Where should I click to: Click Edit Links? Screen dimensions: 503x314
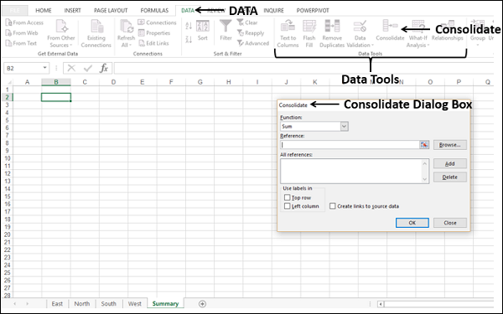(153, 44)
